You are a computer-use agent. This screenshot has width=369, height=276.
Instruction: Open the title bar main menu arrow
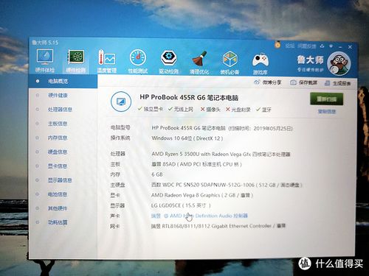(331, 46)
